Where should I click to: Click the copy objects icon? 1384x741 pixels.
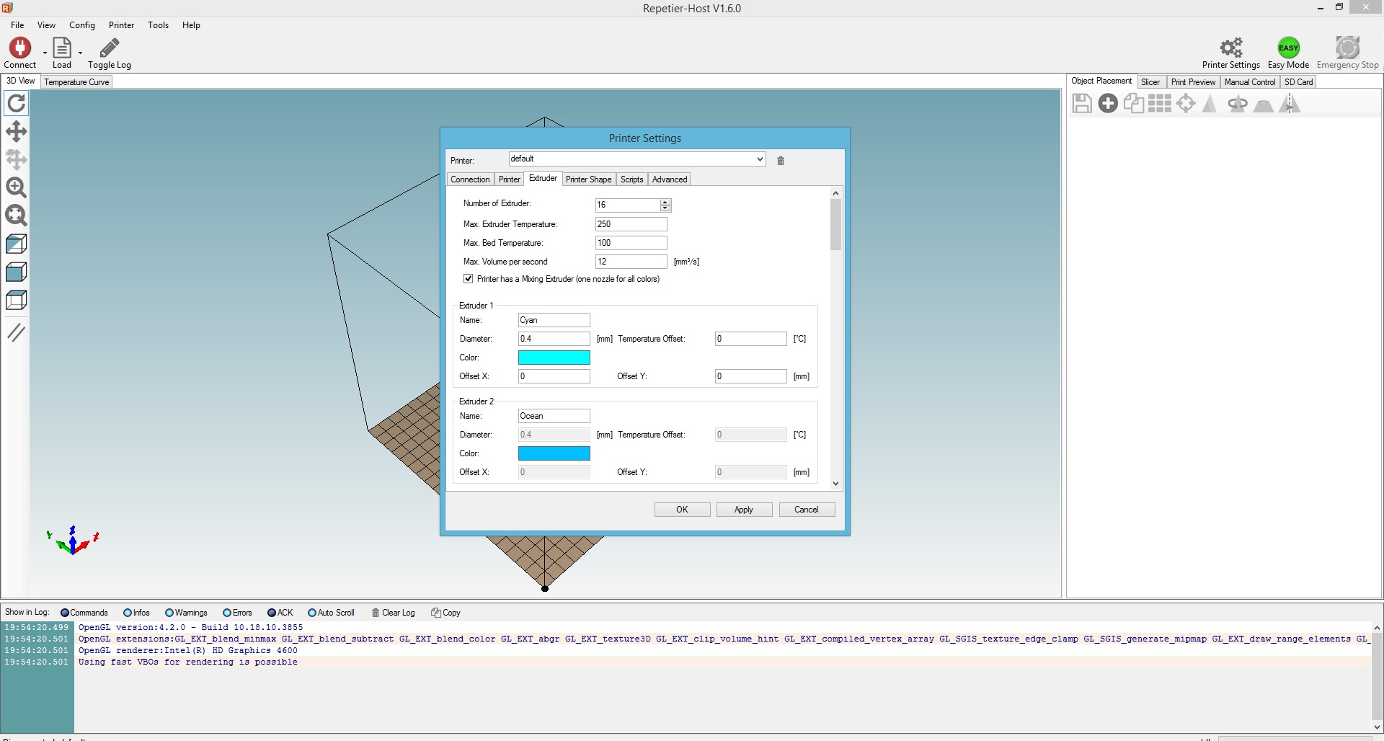[x=1134, y=104]
